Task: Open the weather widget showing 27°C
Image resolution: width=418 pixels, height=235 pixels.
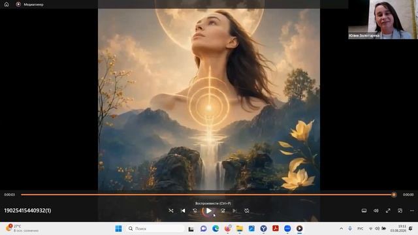Action: point(23,228)
